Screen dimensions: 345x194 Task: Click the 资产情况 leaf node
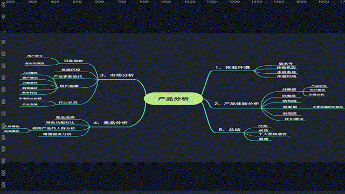point(30,78)
